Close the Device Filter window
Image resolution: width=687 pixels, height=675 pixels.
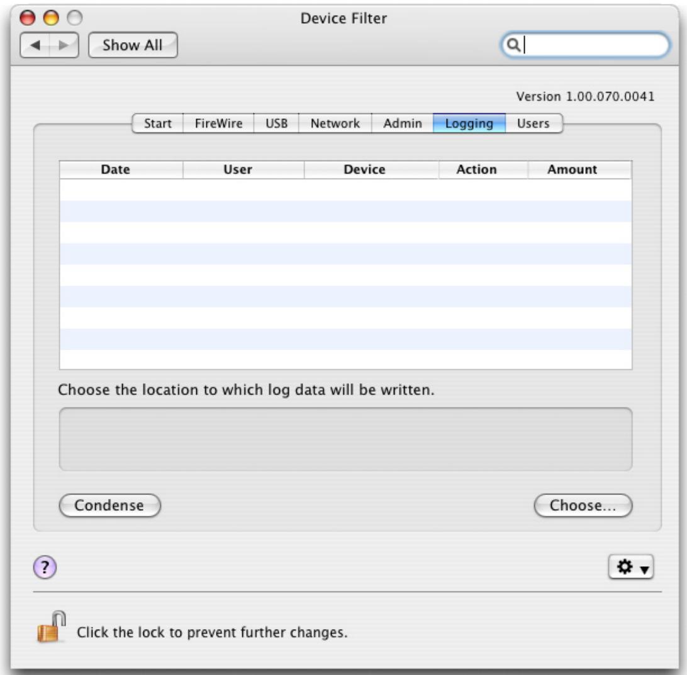tap(28, 18)
